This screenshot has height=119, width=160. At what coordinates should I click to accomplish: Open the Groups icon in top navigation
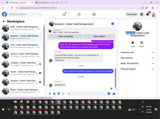click(x=94, y=14)
